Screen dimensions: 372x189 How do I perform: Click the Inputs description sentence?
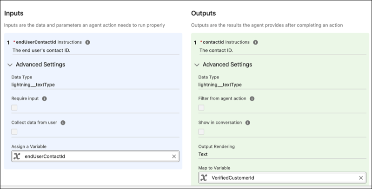85,25
